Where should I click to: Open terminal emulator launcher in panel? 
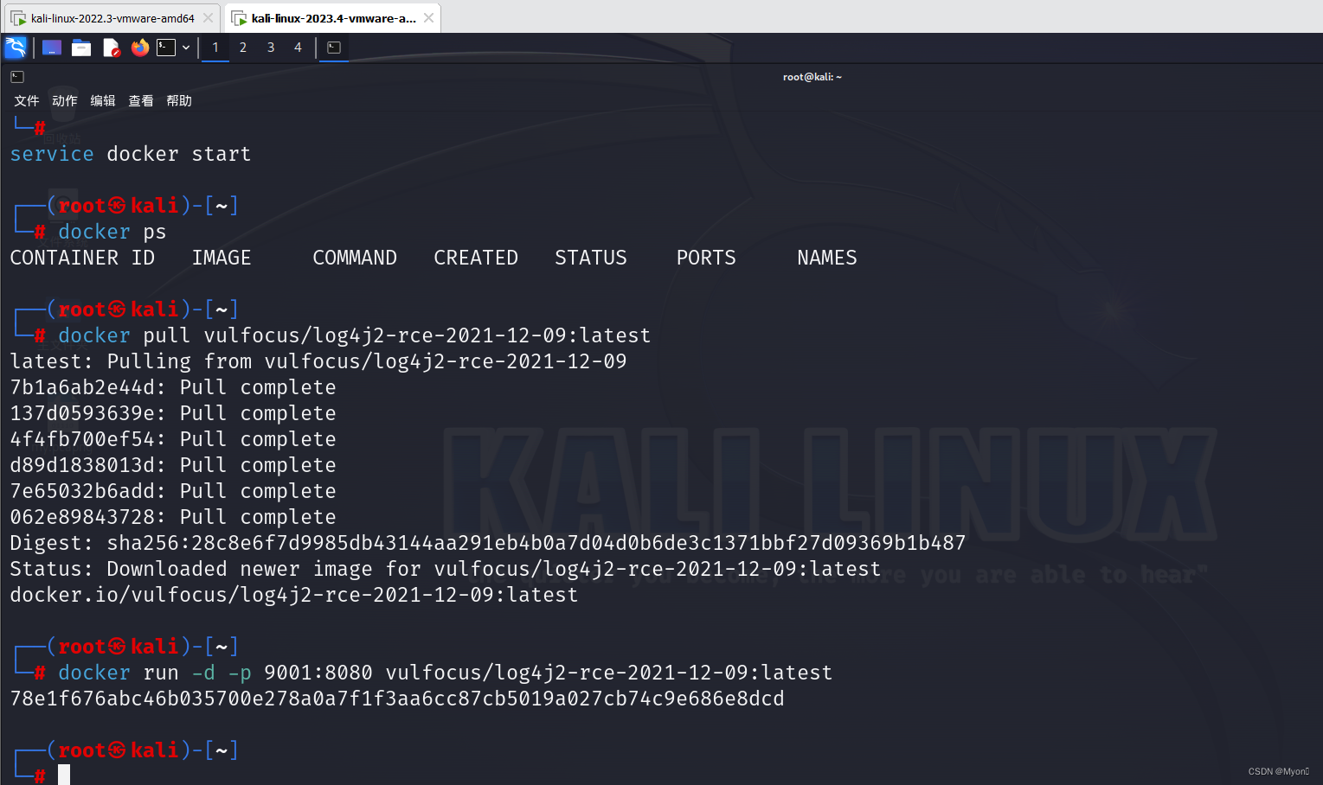[166, 48]
